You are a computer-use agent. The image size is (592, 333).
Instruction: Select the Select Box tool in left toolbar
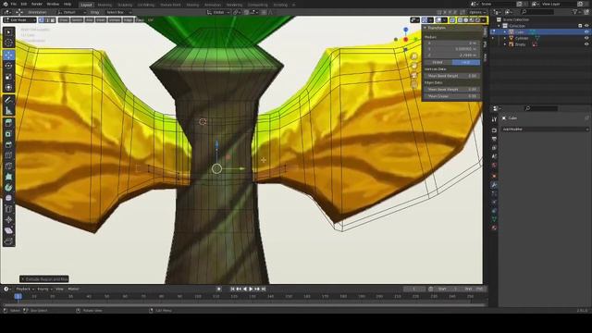(x=8, y=32)
